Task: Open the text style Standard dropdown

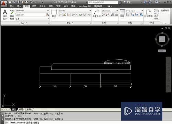Action: point(48,11)
